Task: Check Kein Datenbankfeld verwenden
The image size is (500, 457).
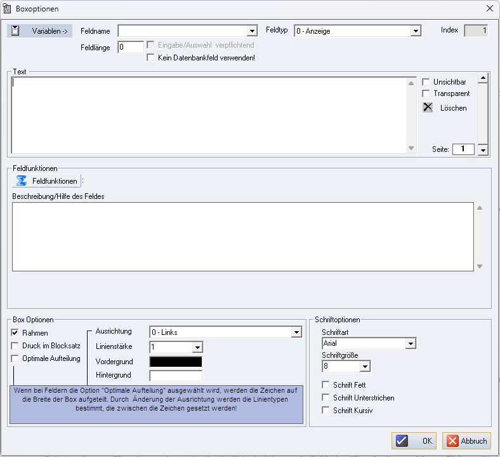Action: pyautogui.click(x=151, y=58)
